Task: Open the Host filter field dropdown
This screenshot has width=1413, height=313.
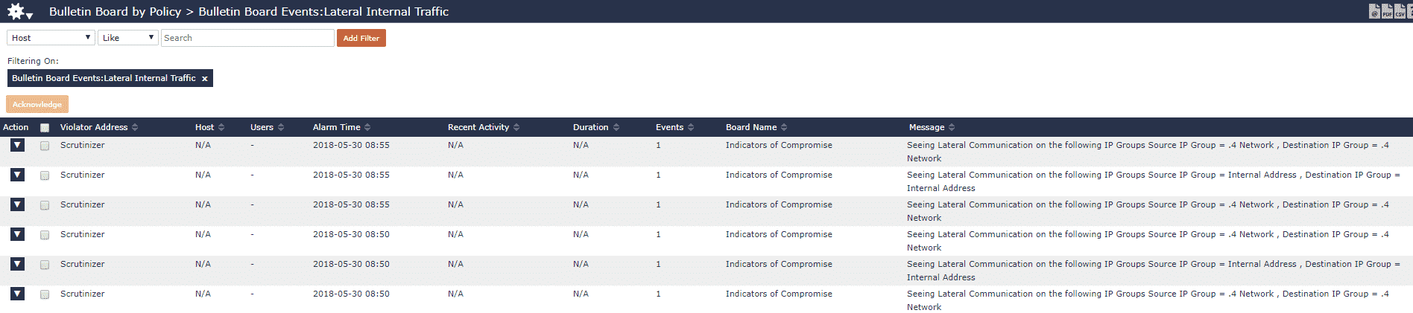Action: click(x=51, y=38)
